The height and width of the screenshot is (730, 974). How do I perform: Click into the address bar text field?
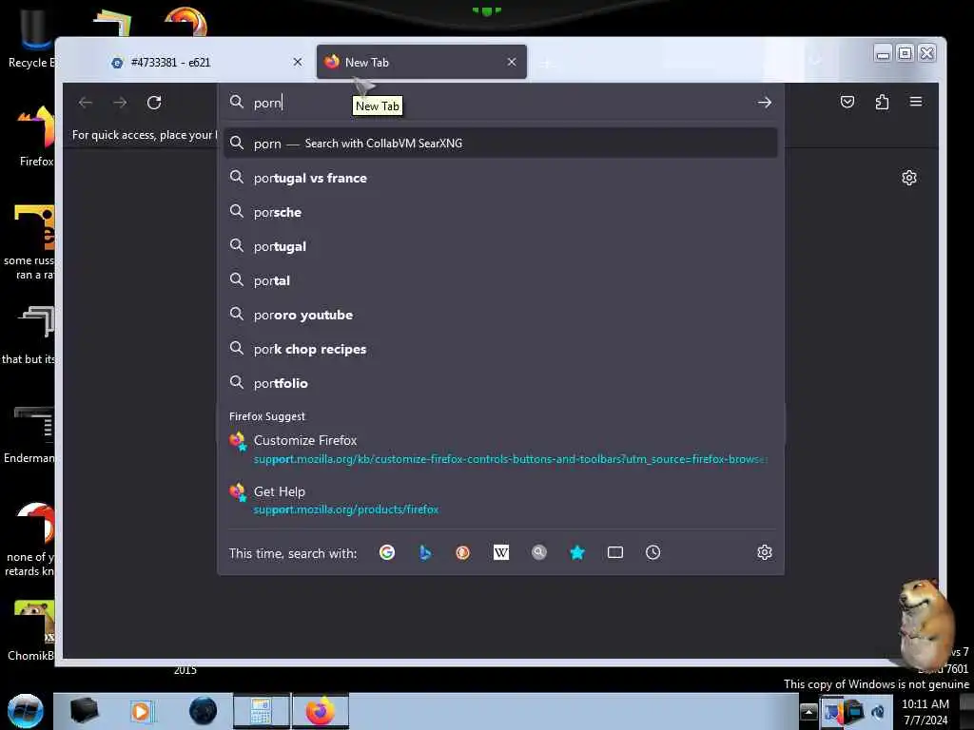pos(500,103)
